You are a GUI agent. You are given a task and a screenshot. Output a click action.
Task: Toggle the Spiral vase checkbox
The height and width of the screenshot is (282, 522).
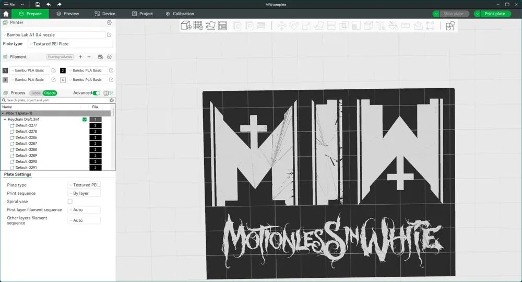pyautogui.click(x=70, y=202)
